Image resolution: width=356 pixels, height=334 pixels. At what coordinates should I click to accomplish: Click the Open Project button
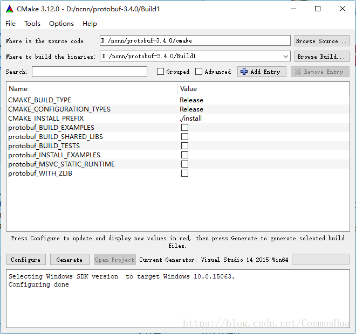tap(115, 260)
